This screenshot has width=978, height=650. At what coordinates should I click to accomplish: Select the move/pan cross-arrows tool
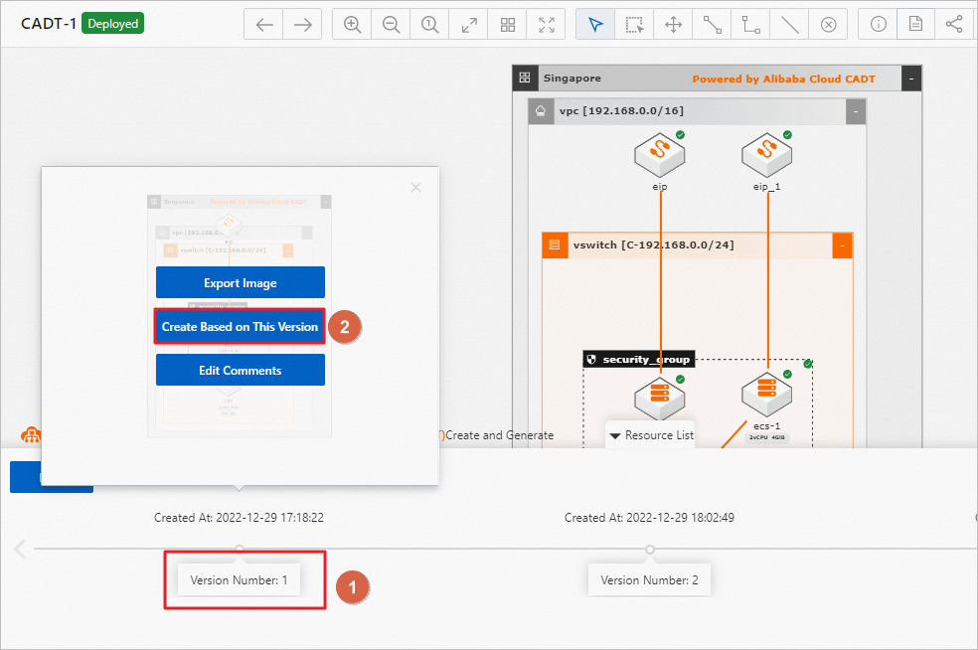click(x=673, y=24)
